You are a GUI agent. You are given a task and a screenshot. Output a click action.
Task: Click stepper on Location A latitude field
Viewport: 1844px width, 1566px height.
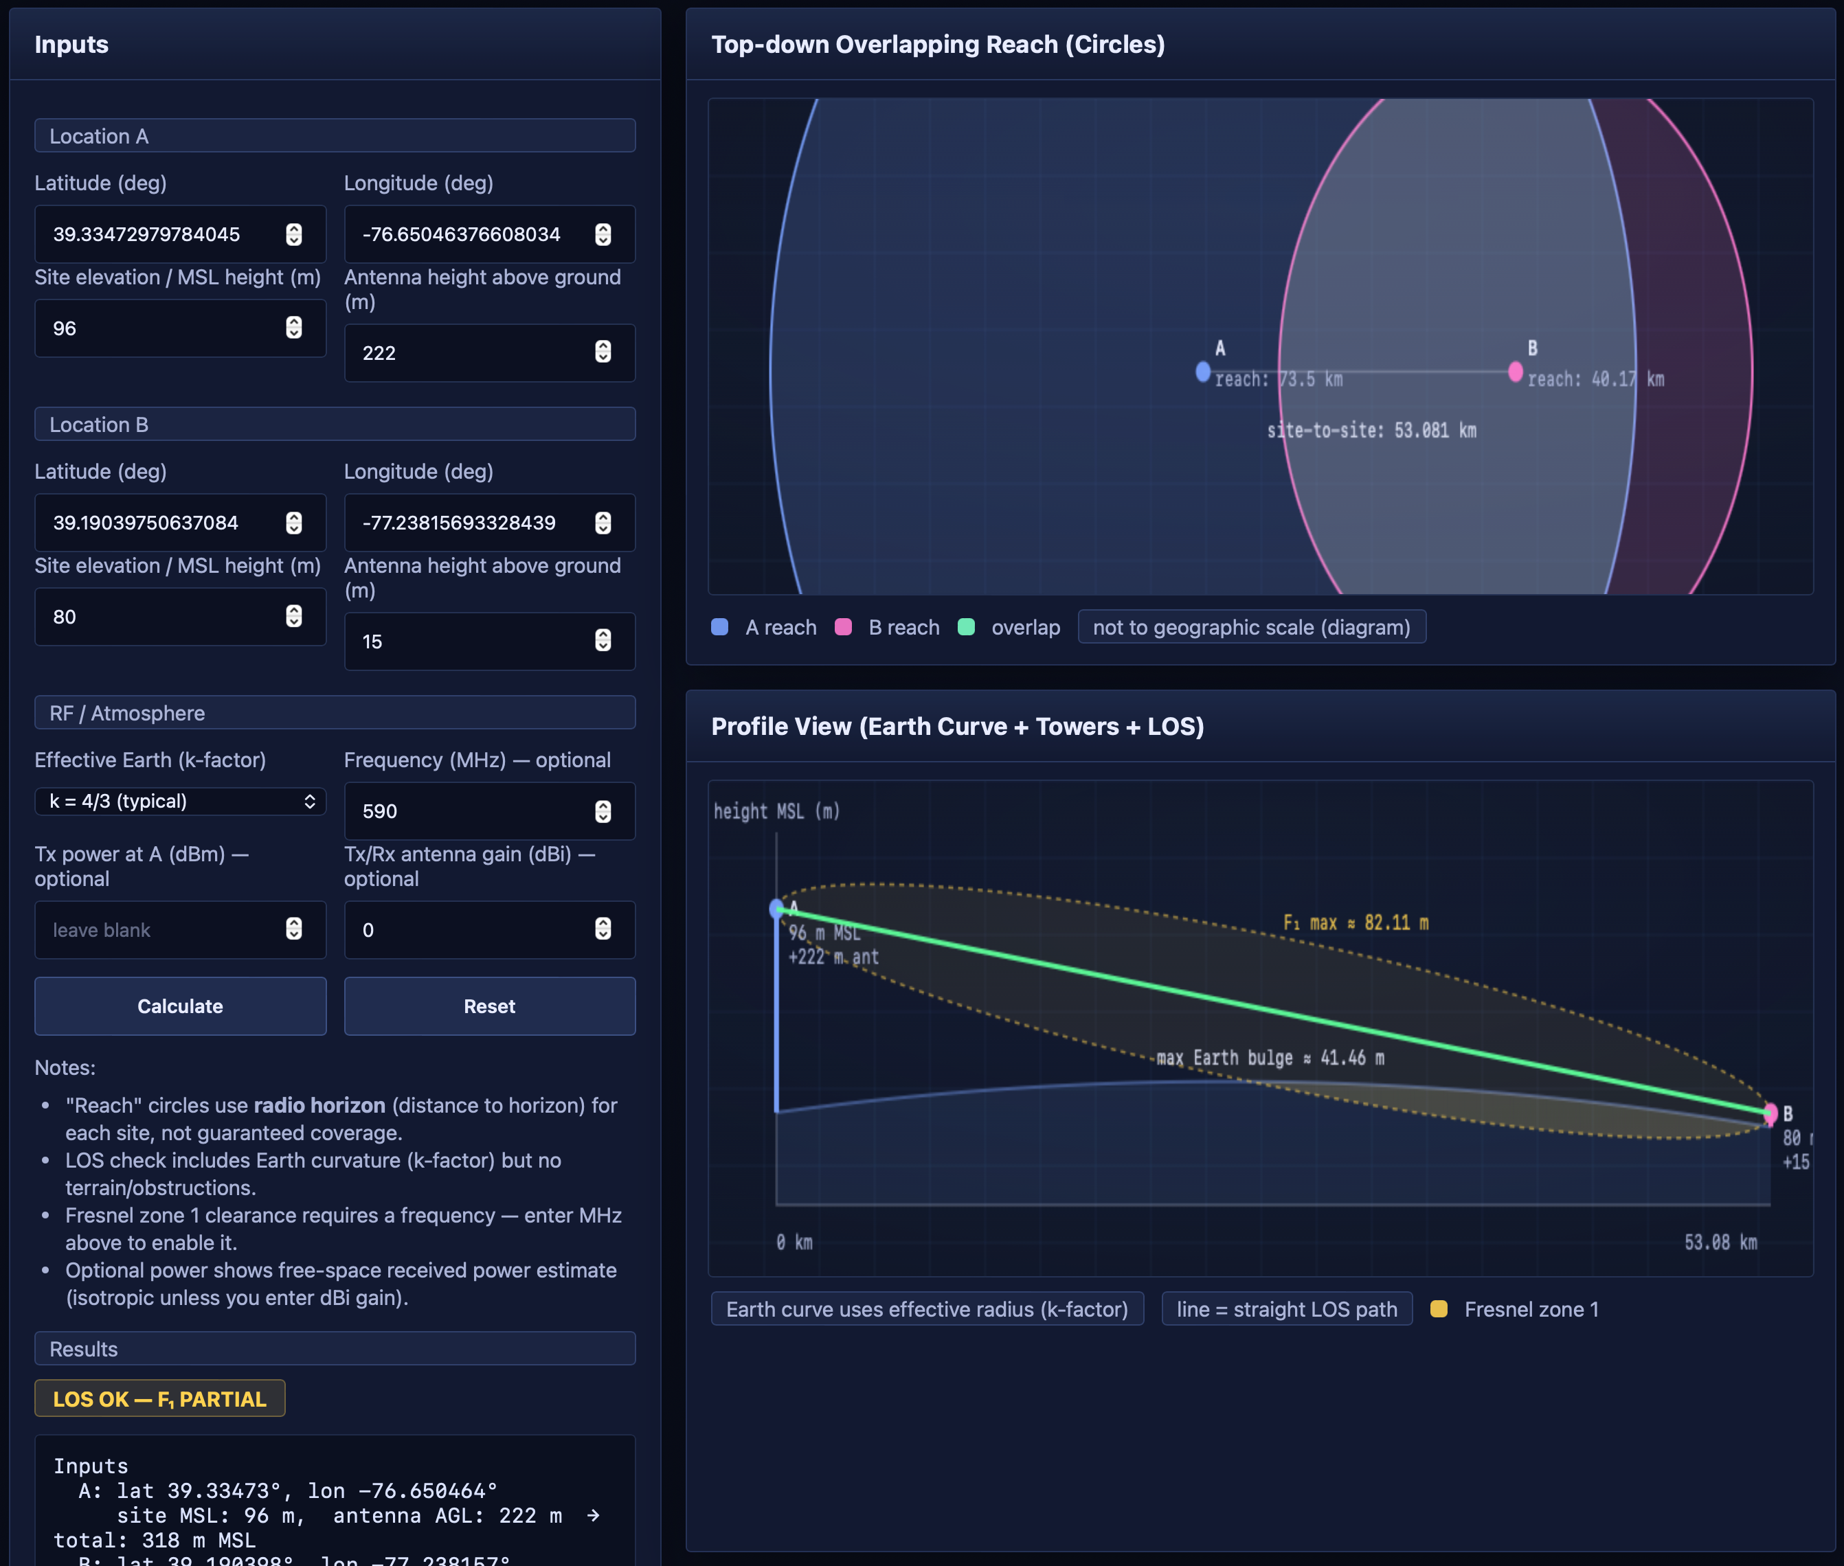click(x=294, y=234)
